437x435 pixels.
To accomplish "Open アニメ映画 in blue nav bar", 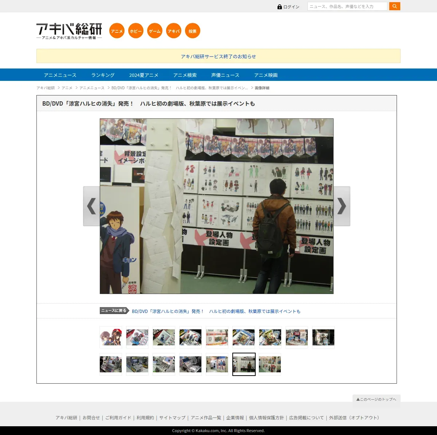I will [x=266, y=75].
